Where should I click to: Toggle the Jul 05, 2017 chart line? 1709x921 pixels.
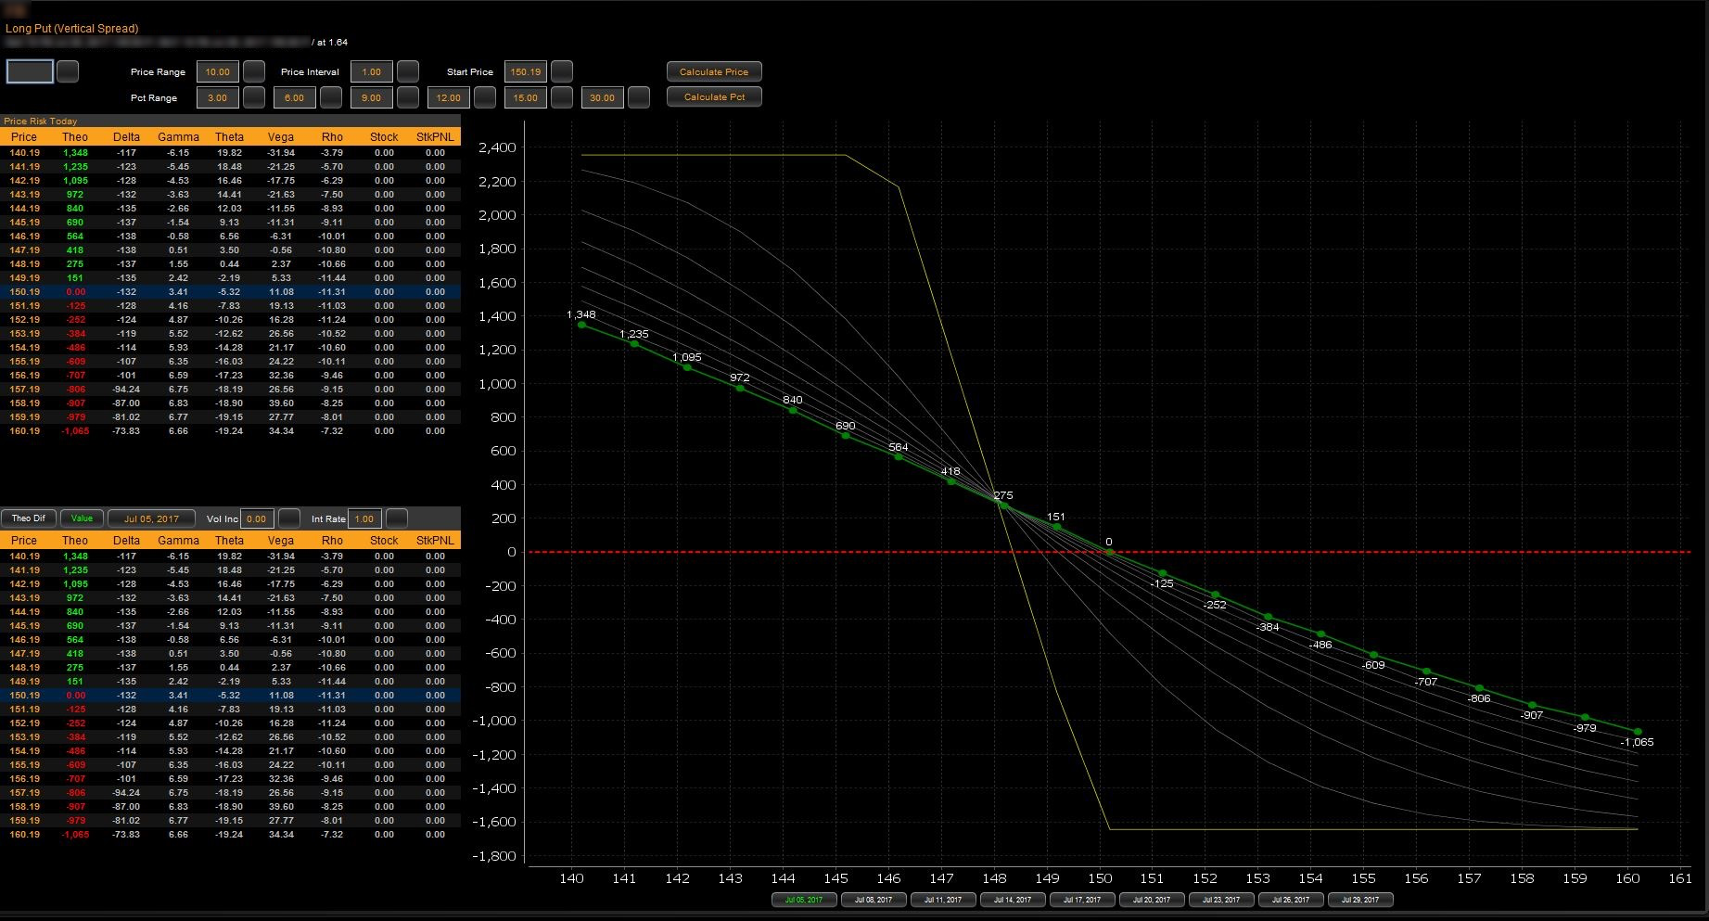click(804, 900)
